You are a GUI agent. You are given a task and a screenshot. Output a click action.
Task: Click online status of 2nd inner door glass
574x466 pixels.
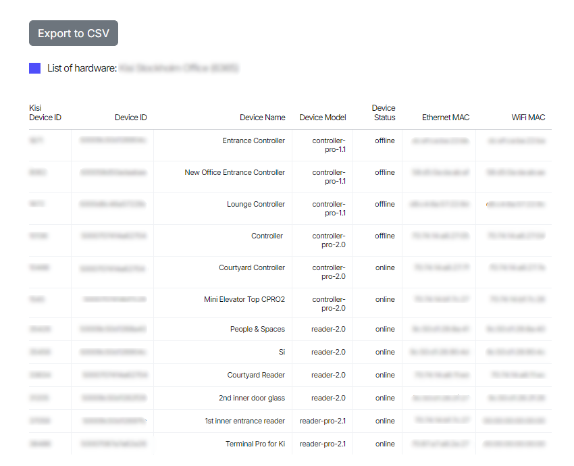385,398
